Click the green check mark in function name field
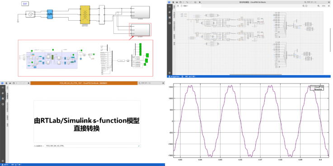This screenshot has height=166, width=333. [x=139, y=146]
